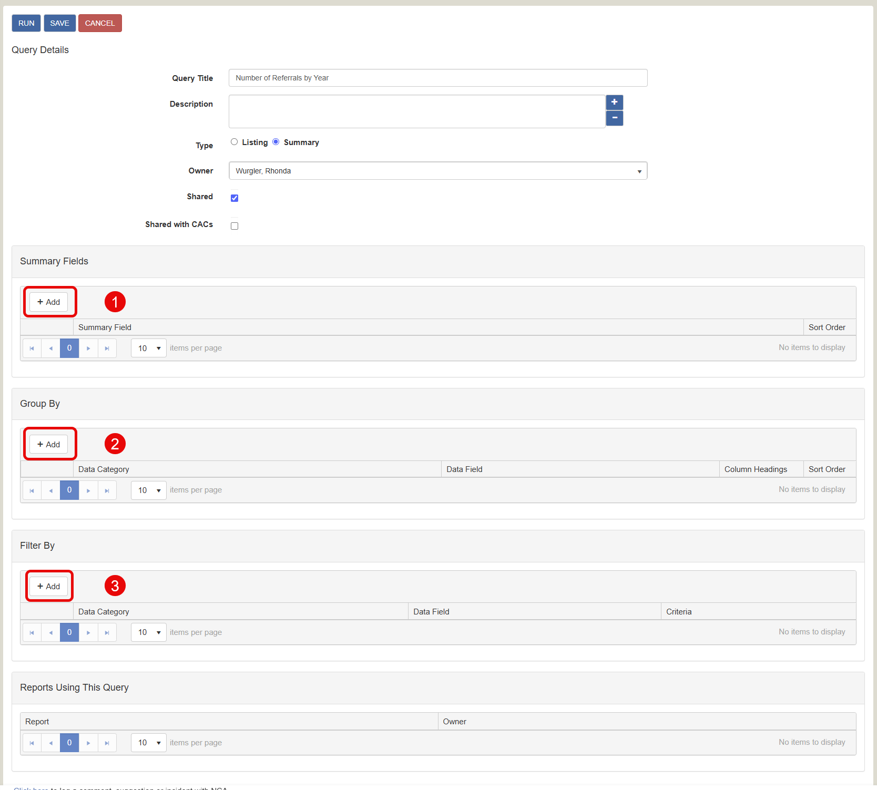Open items per page dropdown in Summary Fields
The width and height of the screenshot is (877, 790).
(x=149, y=348)
